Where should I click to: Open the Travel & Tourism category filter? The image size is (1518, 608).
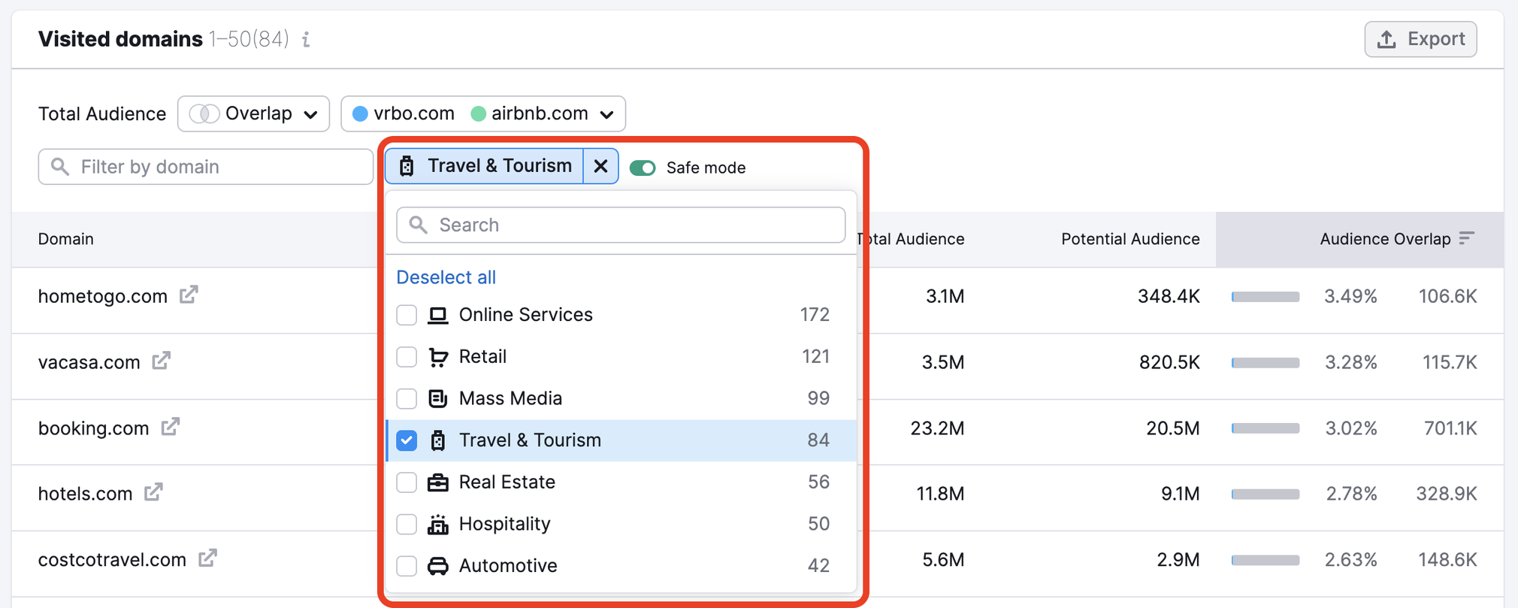tap(485, 166)
